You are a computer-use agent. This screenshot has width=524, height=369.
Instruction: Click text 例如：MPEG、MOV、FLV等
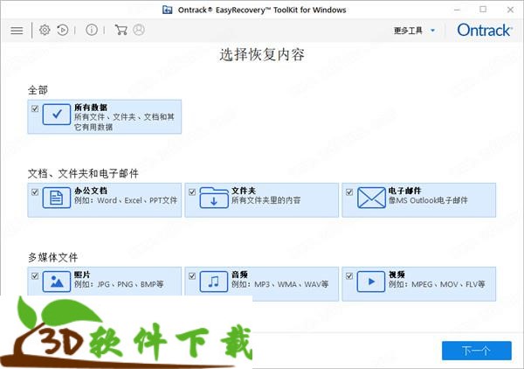[x=437, y=284]
